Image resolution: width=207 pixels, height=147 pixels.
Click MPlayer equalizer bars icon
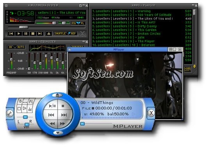30,109
